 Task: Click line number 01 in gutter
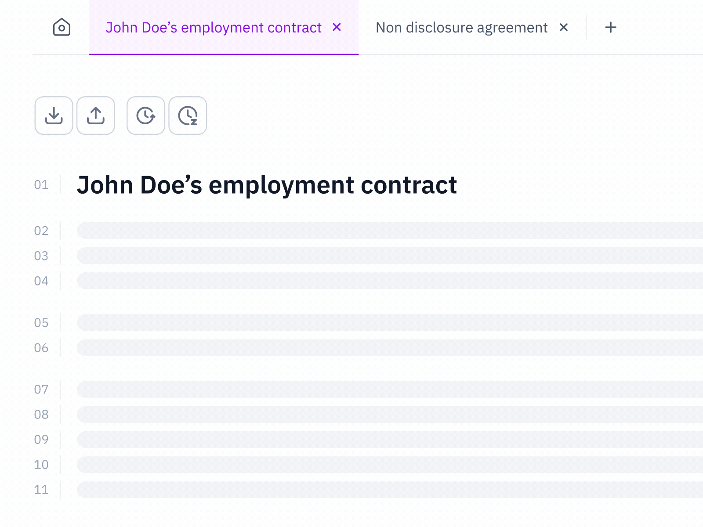(41, 185)
